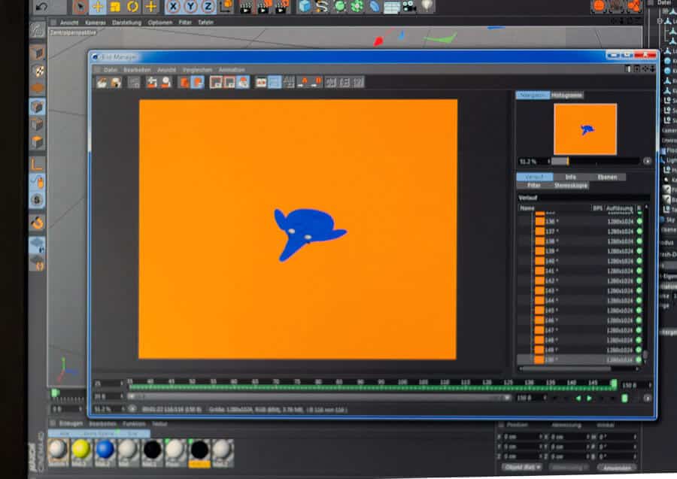Click the navigator preview thumbnail
The width and height of the screenshot is (677, 479).
(585, 129)
